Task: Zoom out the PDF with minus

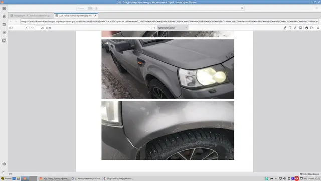Action: point(149,28)
